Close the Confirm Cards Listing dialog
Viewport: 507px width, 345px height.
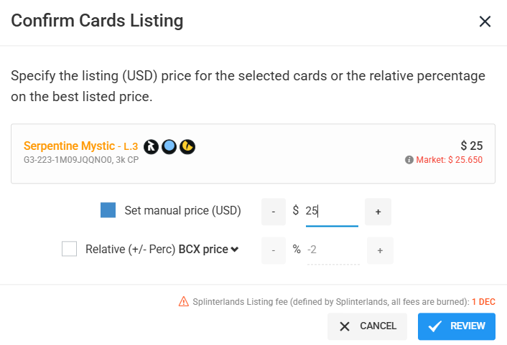485,22
